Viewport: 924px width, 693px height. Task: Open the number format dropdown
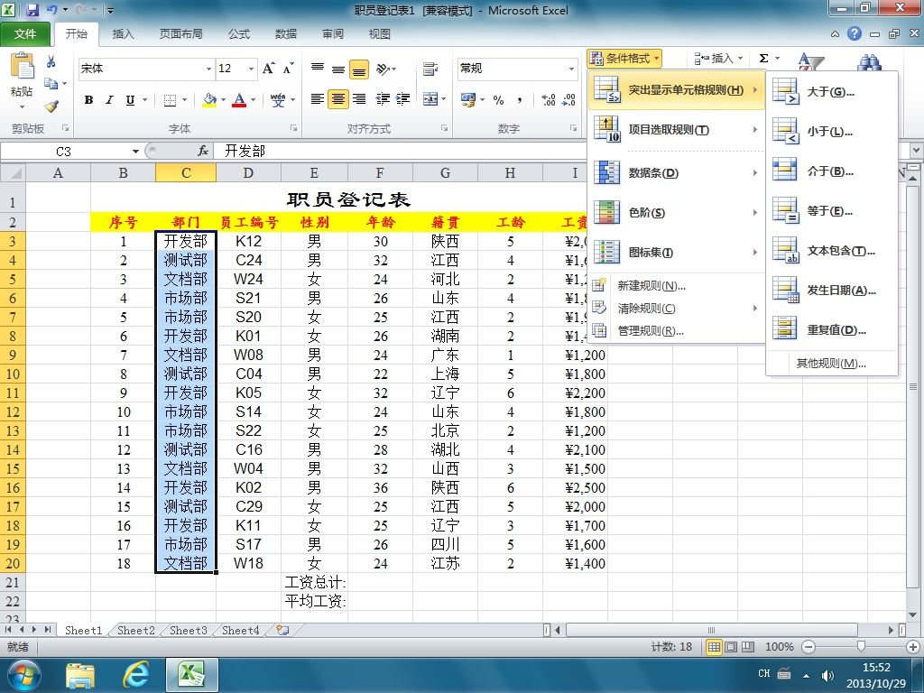coord(571,69)
